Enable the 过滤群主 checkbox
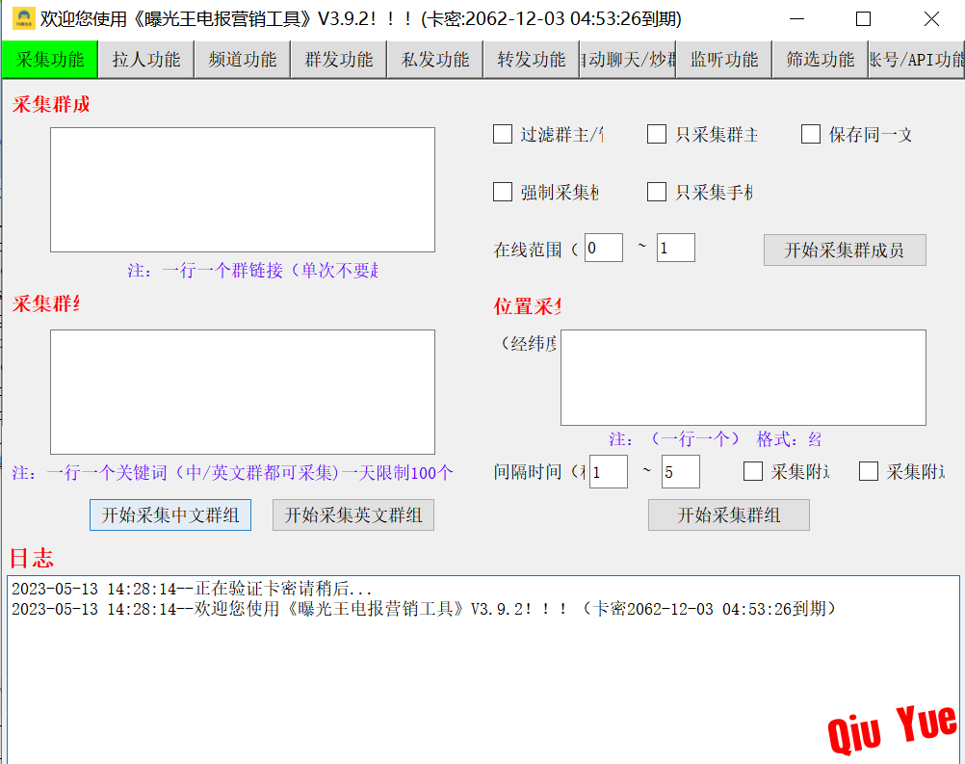This screenshot has width=965, height=764. pos(503,135)
